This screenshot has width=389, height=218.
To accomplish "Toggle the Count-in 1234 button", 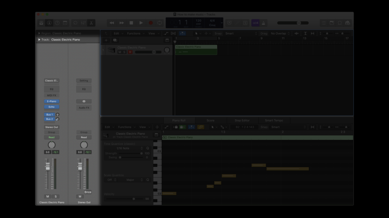I will point(255,23).
